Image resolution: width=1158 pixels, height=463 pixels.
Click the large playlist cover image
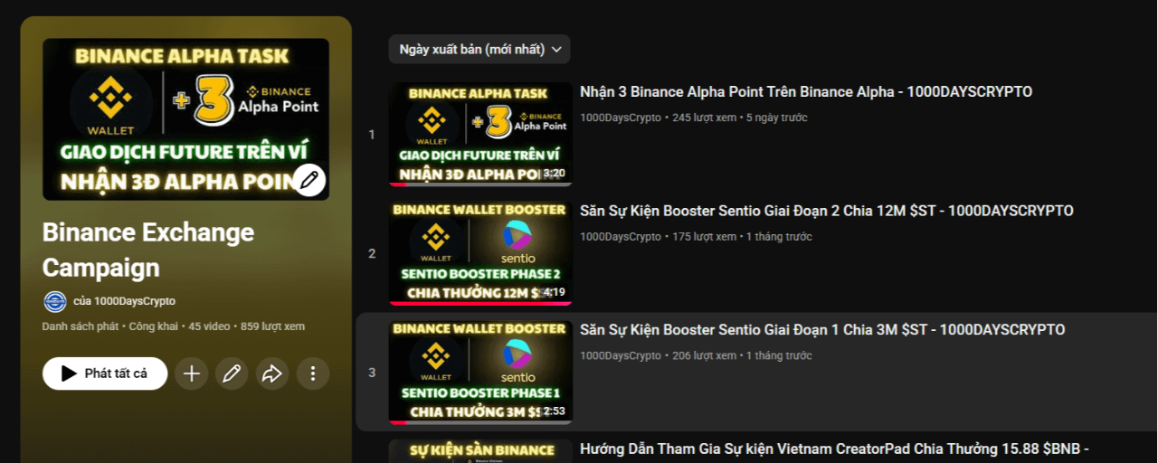click(185, 118)
